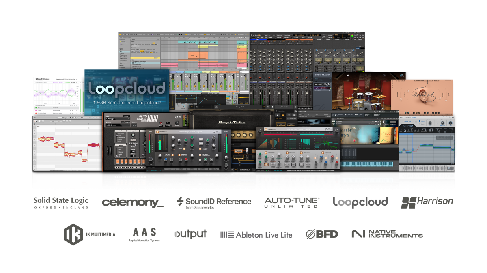Image resolution: width=487 pixels, height=273 pixels.
Task: Open the SSL Drumstrip plugin screenshot
Action: click(188, 151)
